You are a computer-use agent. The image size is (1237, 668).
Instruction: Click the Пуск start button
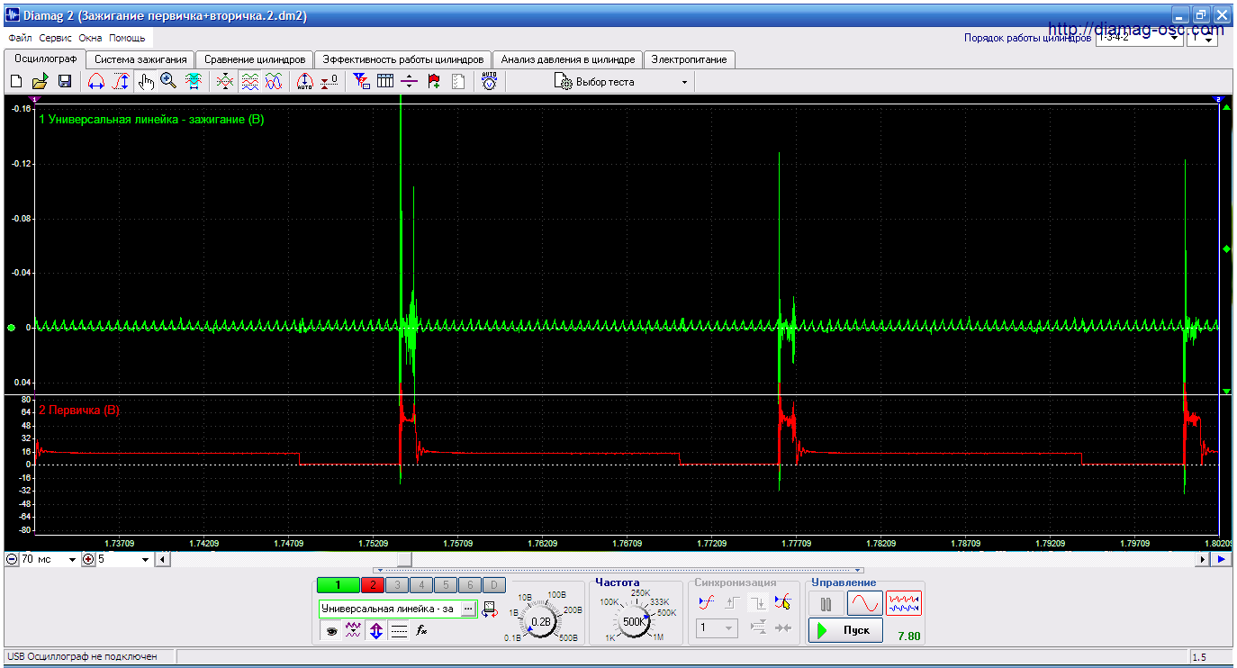845,630
